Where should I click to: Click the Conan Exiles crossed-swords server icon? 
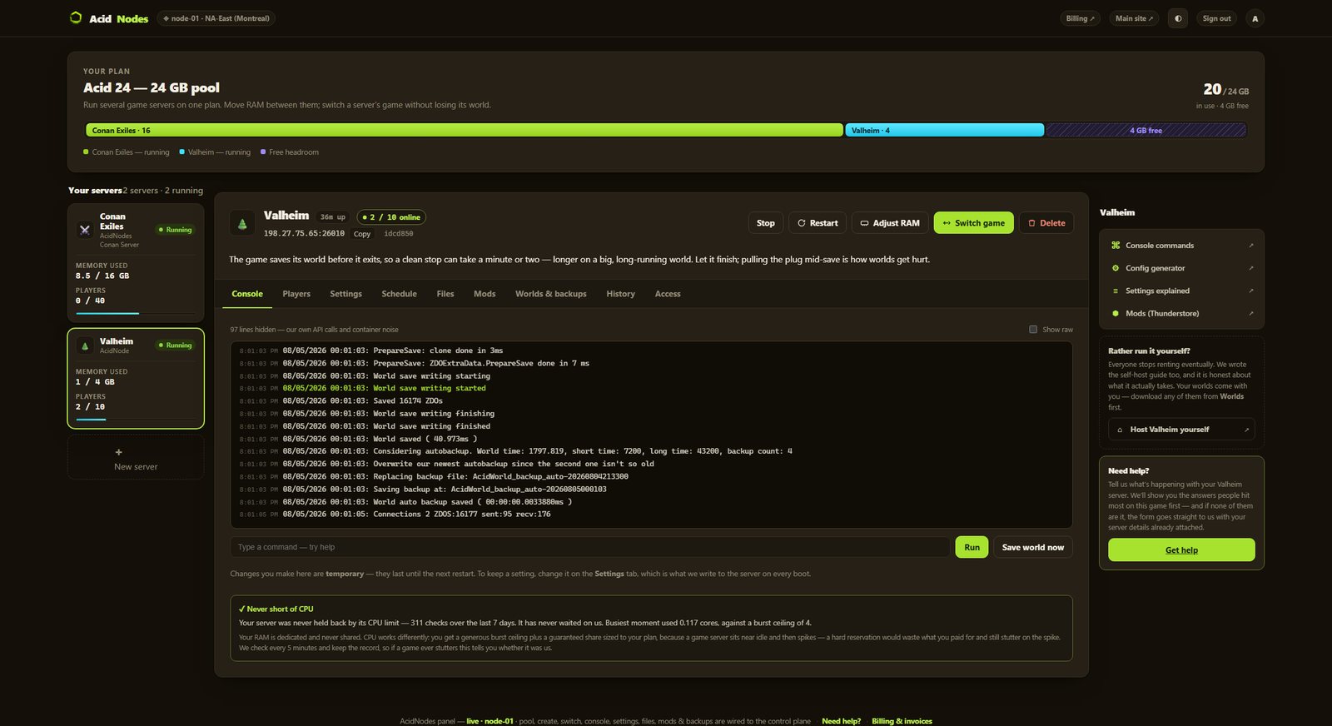tap(85, 230)
